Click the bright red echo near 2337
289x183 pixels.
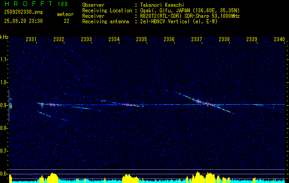208,104
